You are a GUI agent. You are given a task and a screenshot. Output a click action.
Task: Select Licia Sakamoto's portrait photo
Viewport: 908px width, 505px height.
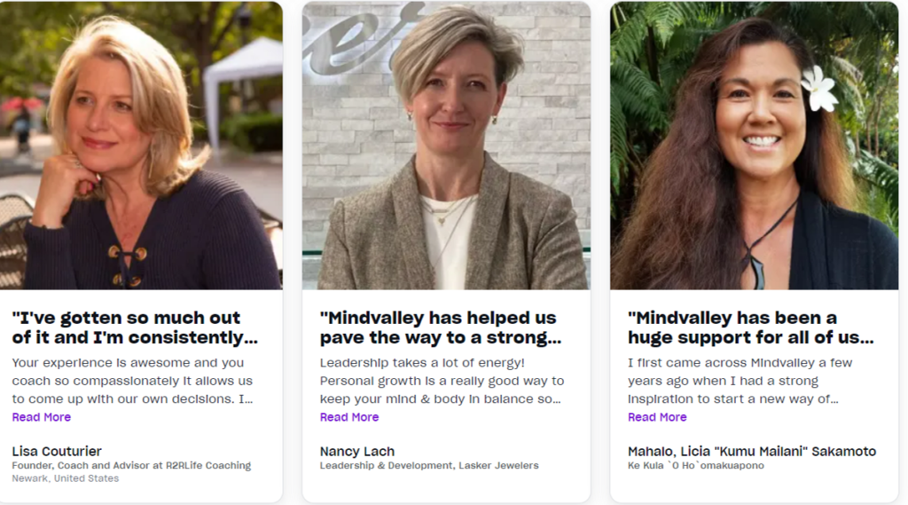754,146
